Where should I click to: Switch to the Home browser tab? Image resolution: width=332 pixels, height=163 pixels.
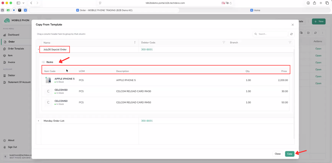tap(255, 10)
